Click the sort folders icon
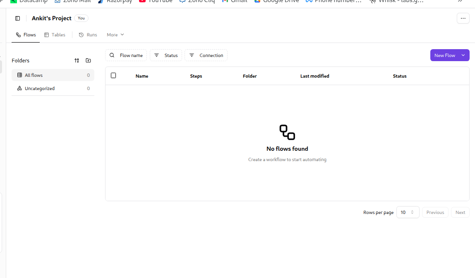This screenshot has width=475, height=278. tap(77, 60)
